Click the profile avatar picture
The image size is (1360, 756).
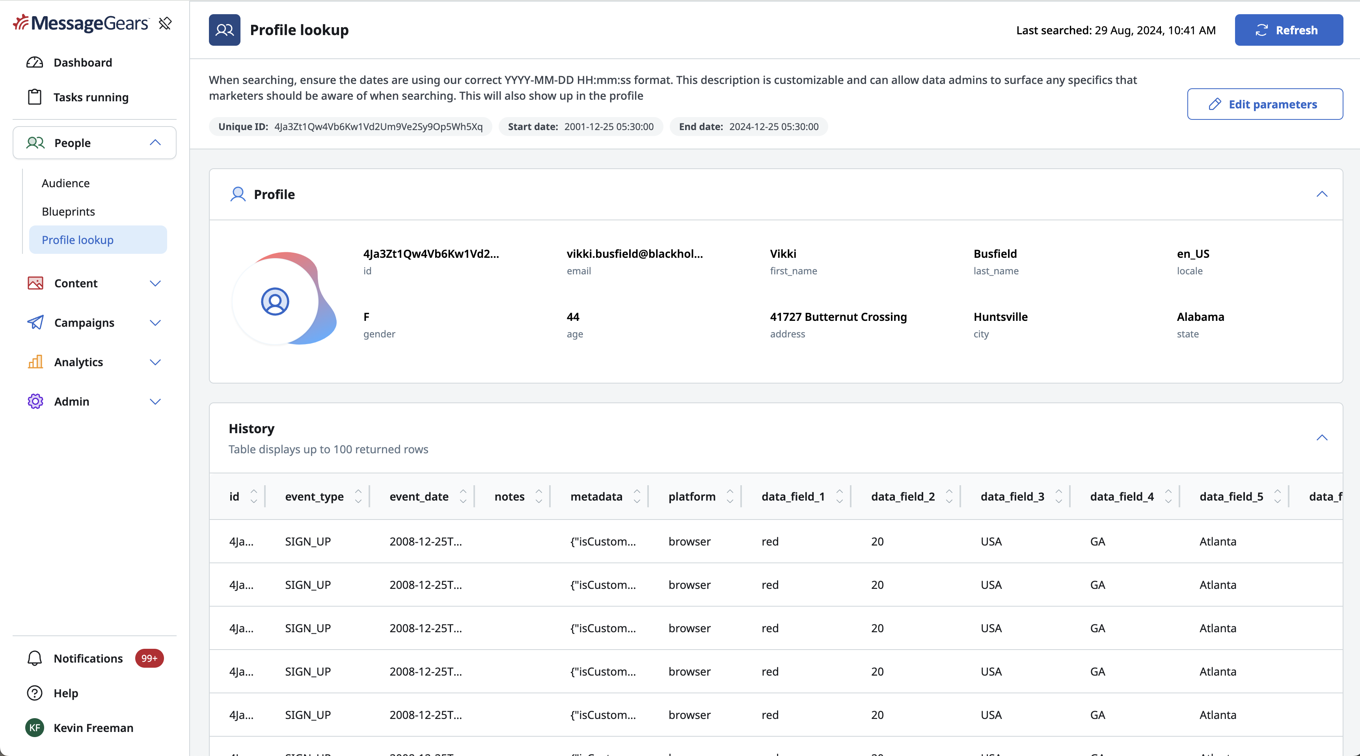click(285, 298)
